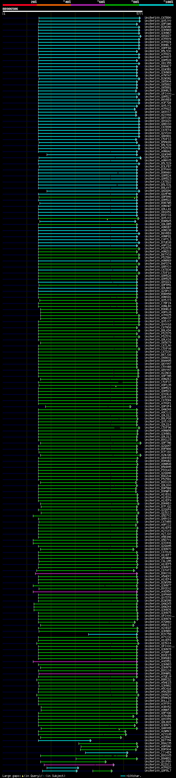Open hit UniRef100_Q9FUW6
This screenshot has height=778, width=176.
(158, 24)
